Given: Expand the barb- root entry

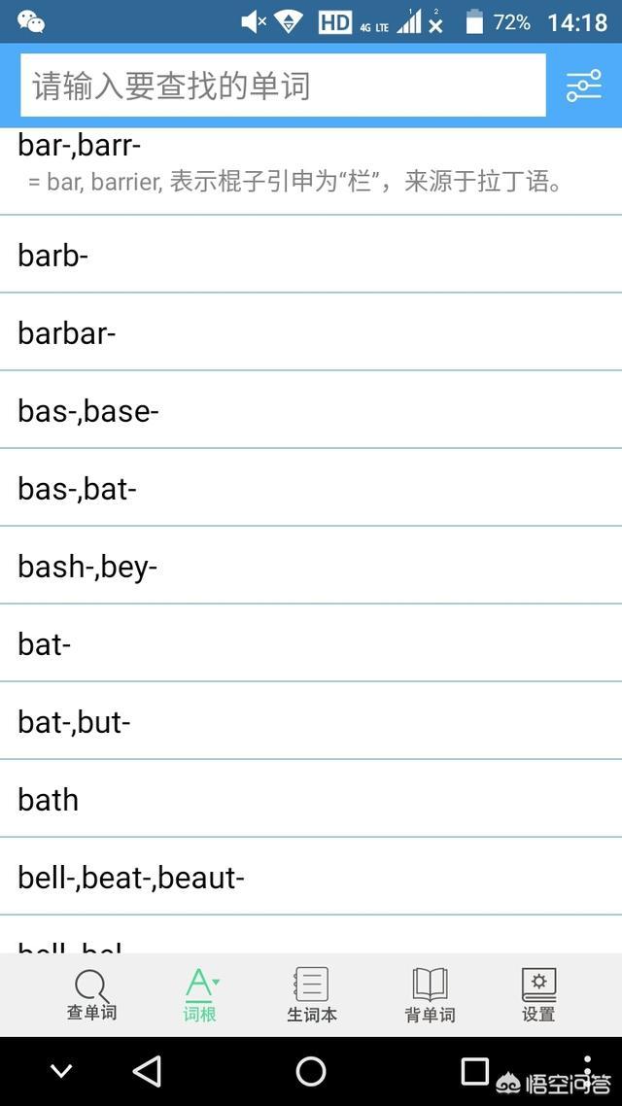Looking at the screenshot, I should pyautogui.click(x=311, y=255).
